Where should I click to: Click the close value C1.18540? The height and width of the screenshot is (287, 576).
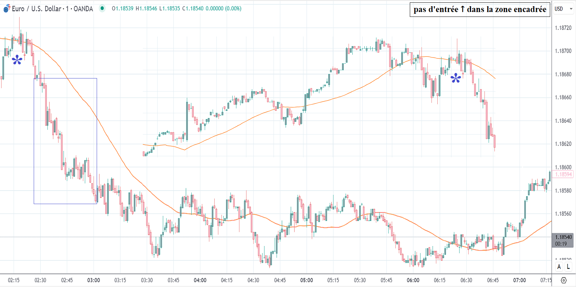(193, 8)
